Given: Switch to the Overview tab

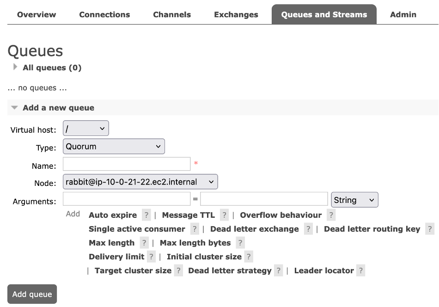Looking at the screenshot, I should point(36,14).
